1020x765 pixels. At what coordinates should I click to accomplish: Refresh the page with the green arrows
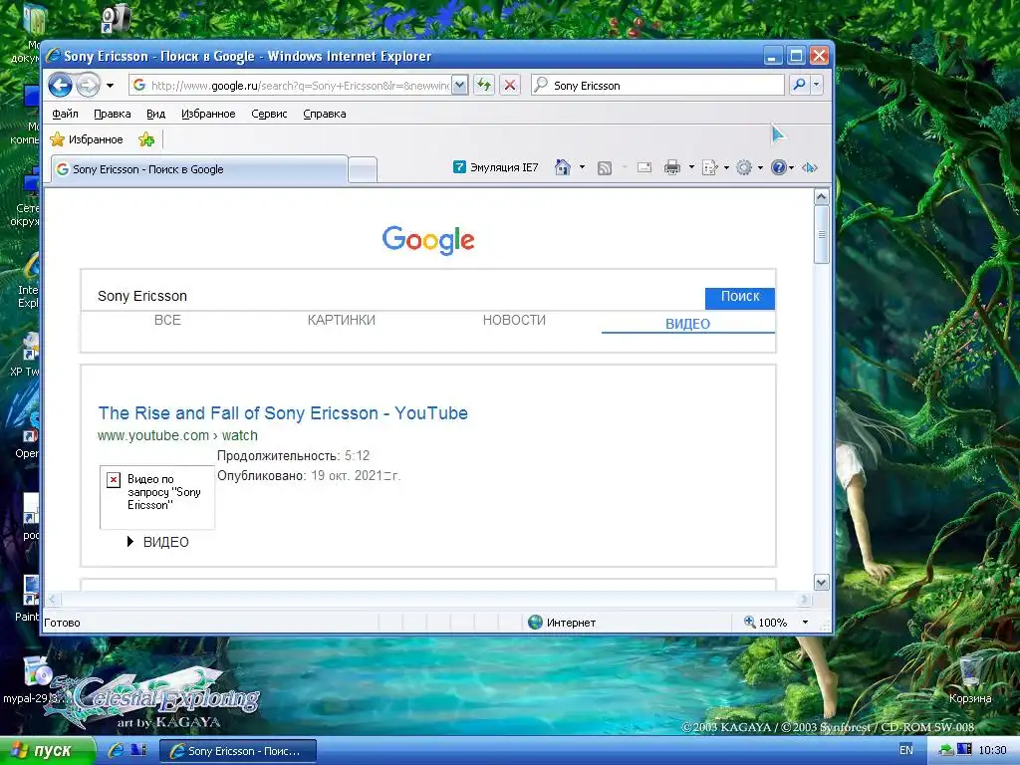tap(484, 86)
